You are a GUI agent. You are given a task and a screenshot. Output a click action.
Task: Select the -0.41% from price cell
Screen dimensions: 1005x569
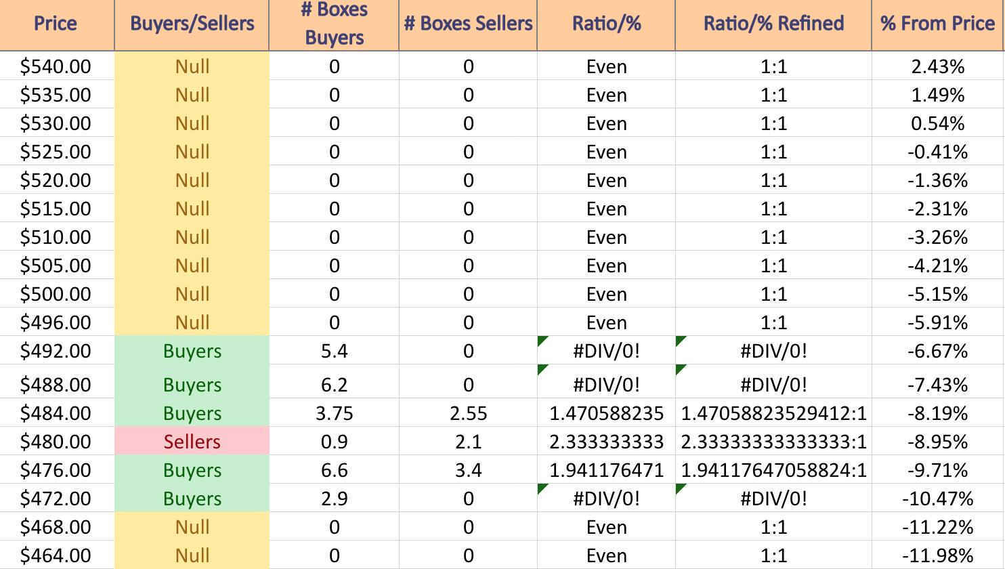point(937,151)
